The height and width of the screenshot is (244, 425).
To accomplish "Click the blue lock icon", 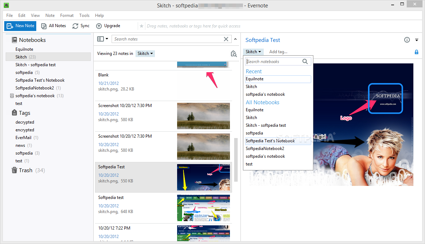I will point(417,52).
